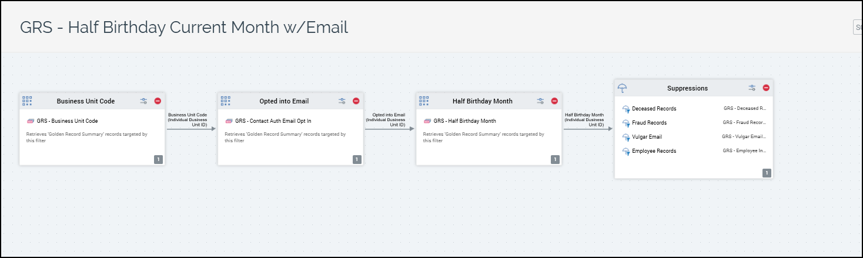This screenshot has height=258, width=863.
Task: Open settings sliders on Suppressions block
Action: [752, 88]
